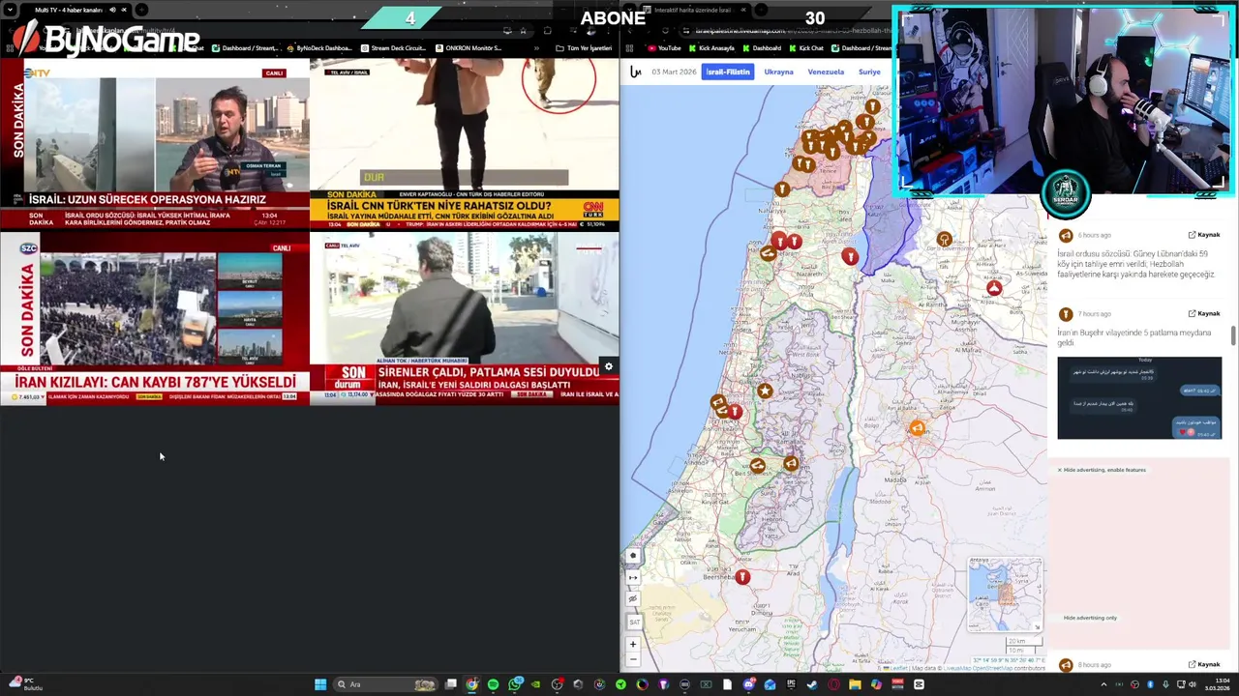Click the Liveuamap logo icon
Screen dimensions: 1239x696
click(x=635, y=72)
